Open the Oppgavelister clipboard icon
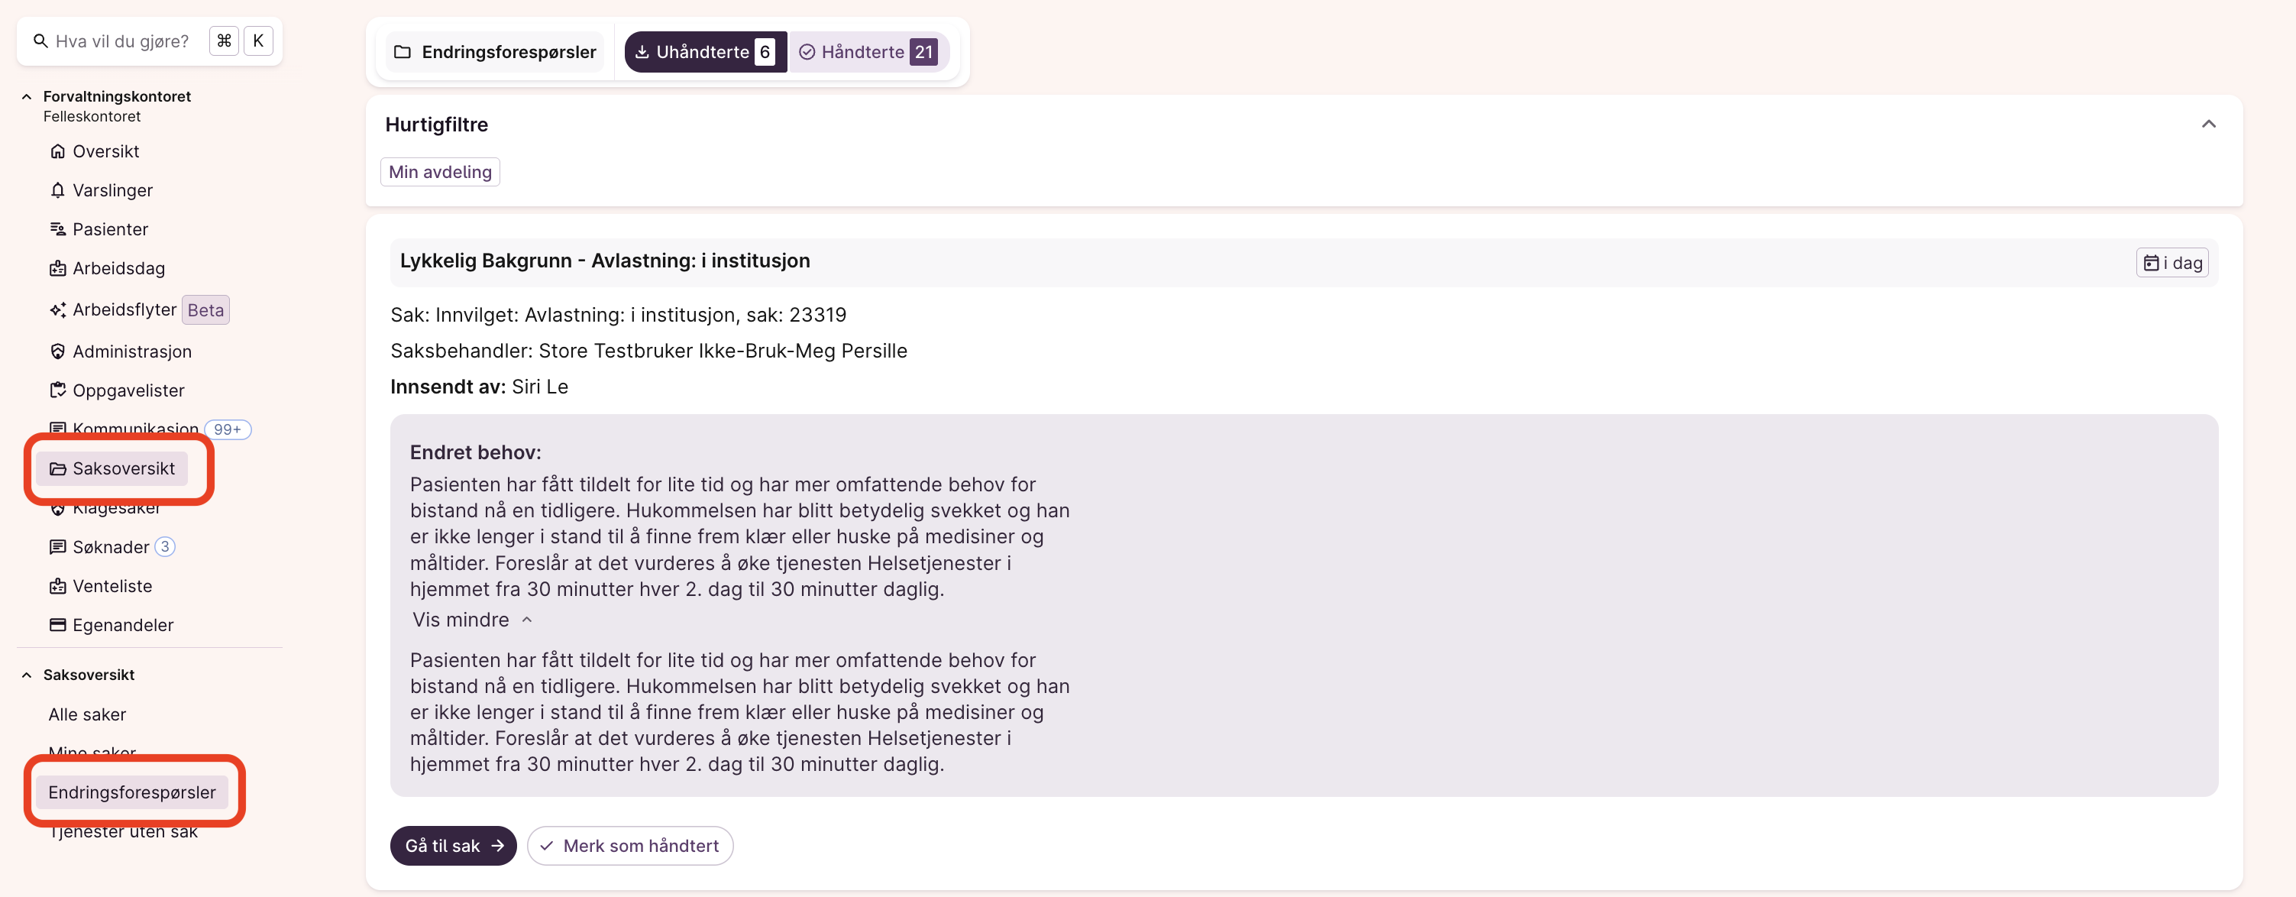Screen dimensions: 2296x897 (57, 390)
